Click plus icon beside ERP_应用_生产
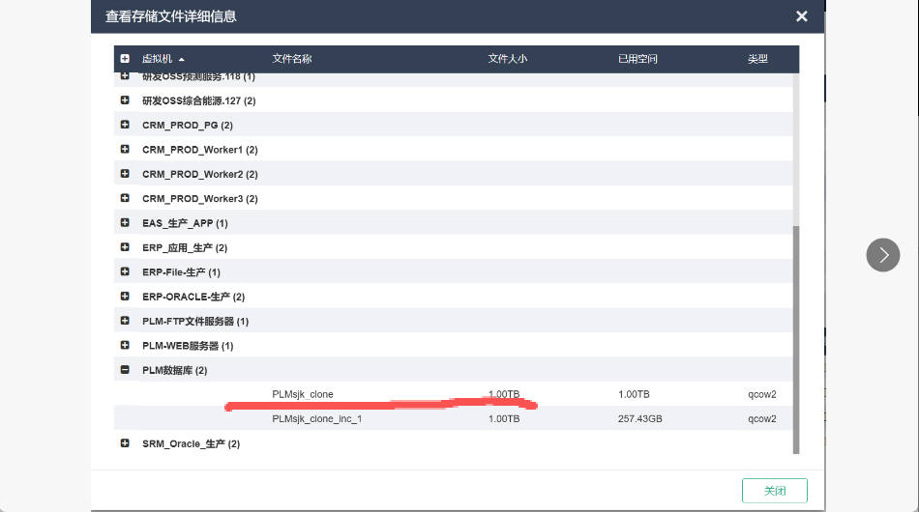Viewport: 919px width, 512px height. (125, 247)
